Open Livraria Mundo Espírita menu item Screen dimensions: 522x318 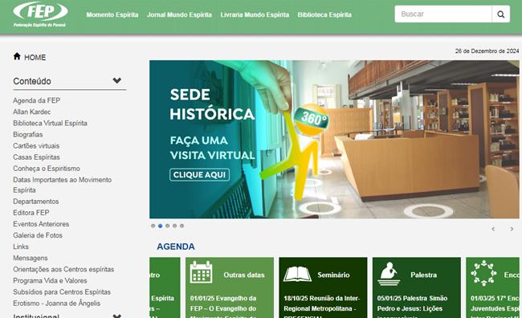(x=255, y=14)
